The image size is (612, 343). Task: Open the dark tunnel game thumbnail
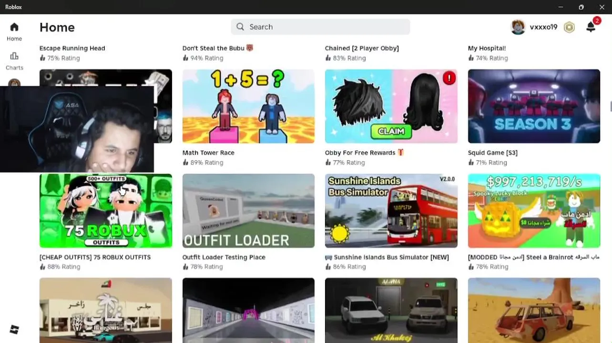[x=248, y=310]
